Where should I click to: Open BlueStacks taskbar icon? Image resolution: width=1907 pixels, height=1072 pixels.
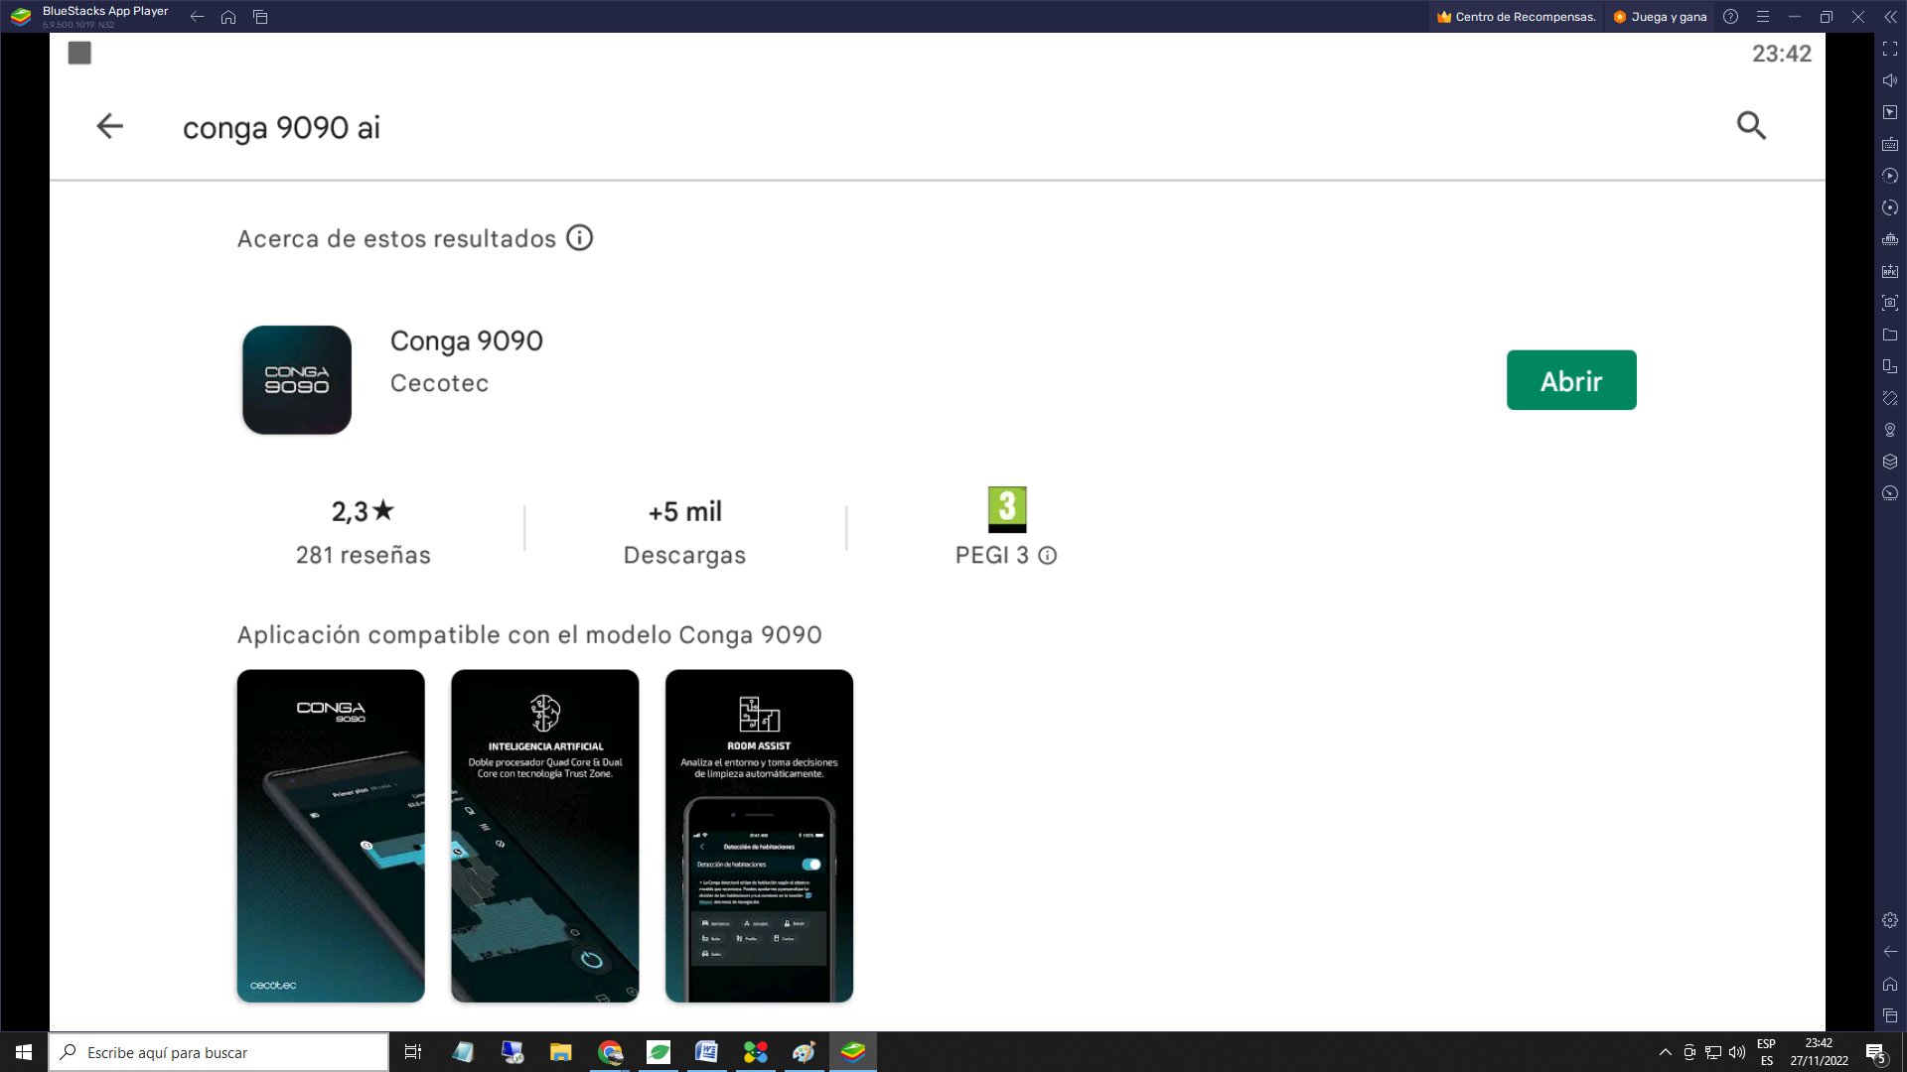pyautogui.click(x=853, y=1052)
